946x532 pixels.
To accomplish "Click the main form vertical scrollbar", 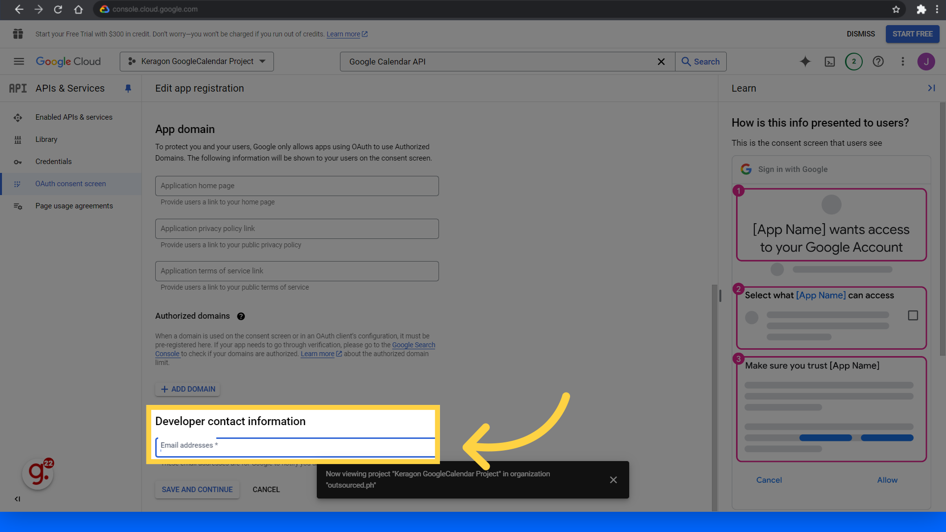I will (714, 398).
